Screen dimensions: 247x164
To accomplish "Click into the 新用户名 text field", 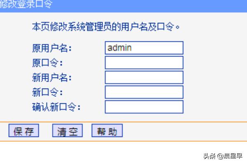I will point(144,77).
